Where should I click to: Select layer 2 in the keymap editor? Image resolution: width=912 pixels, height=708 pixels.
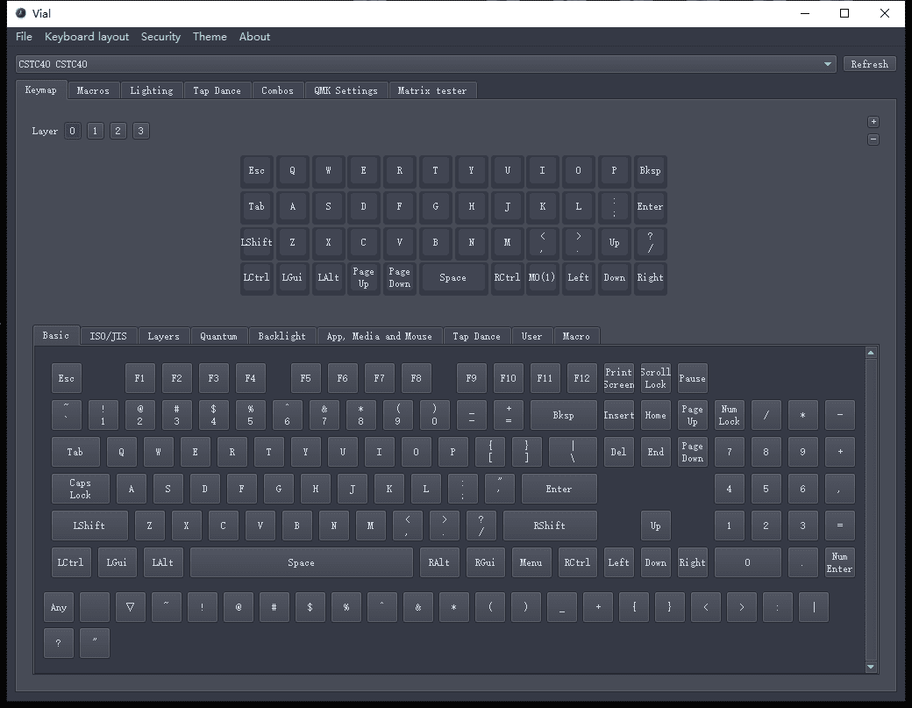pos(118,130)
